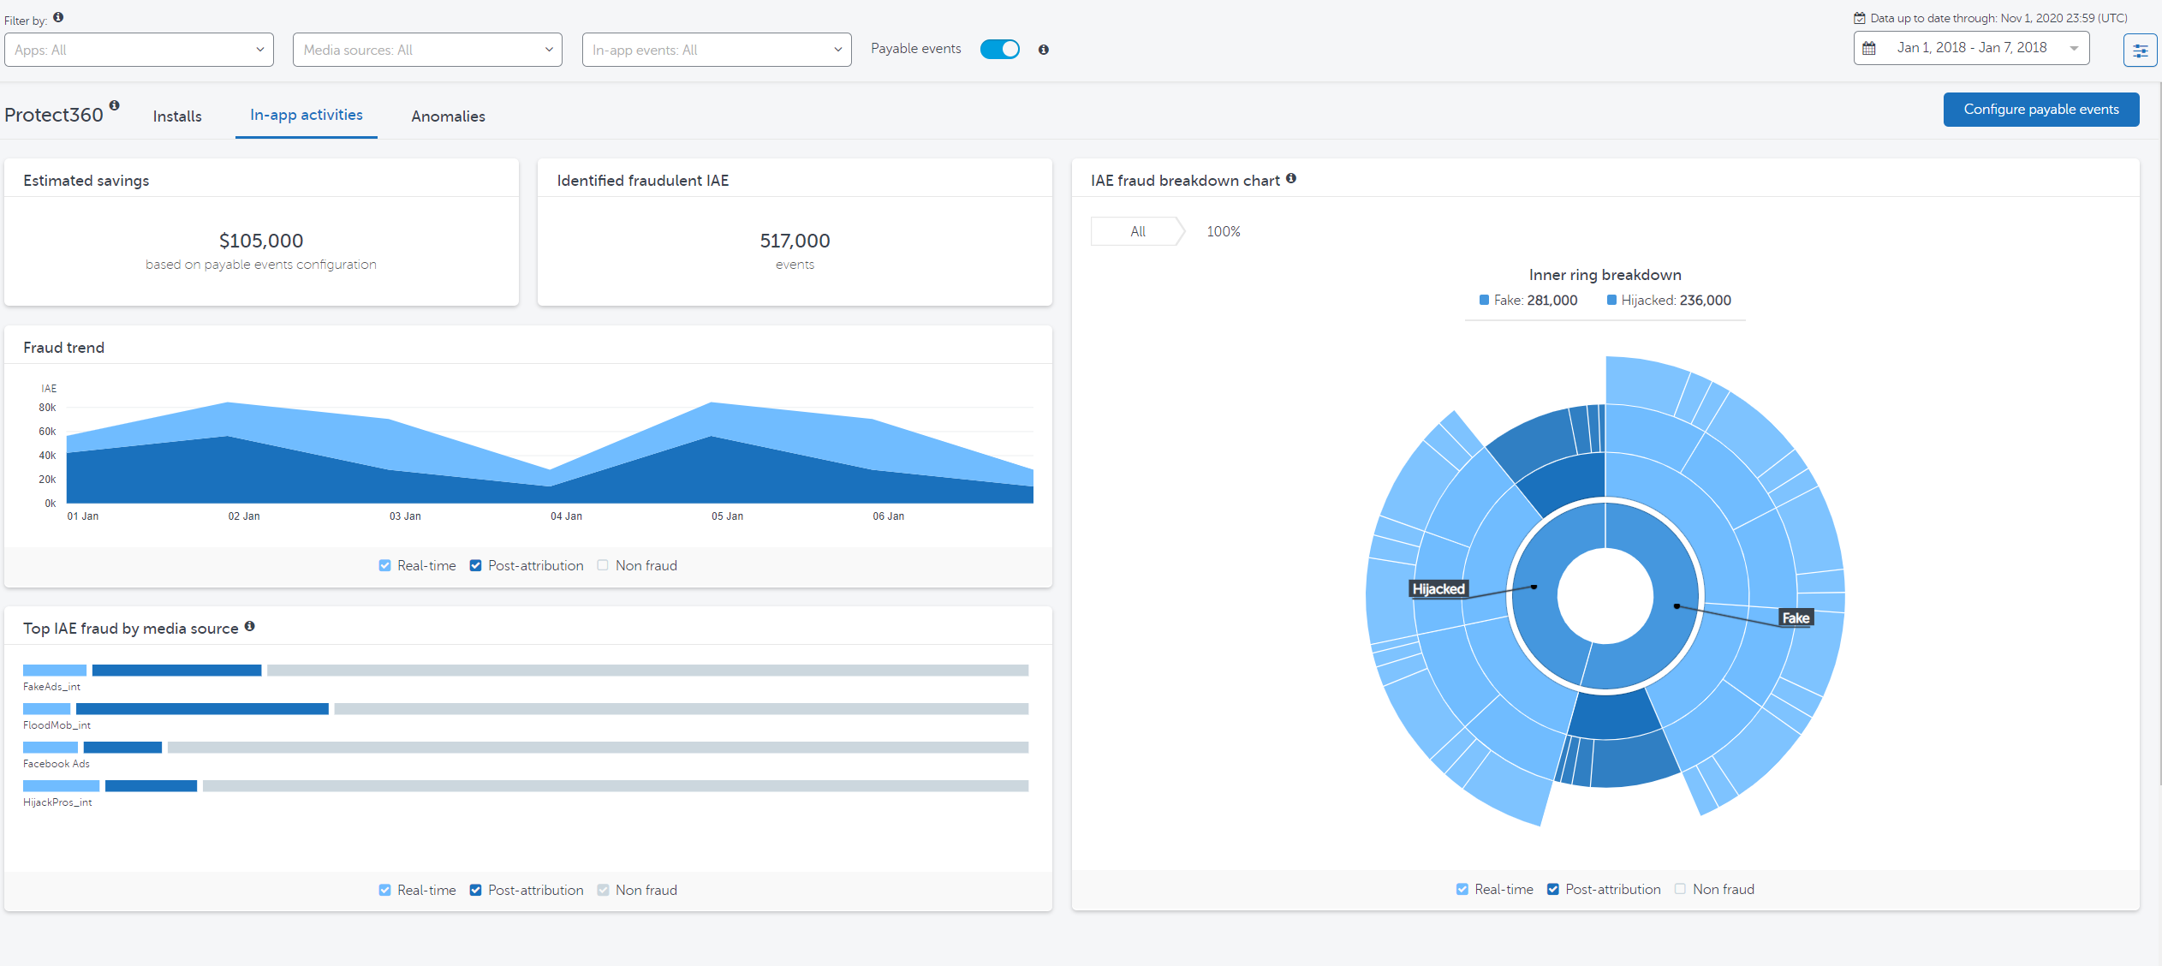Viewport: 2162px width, 966px height.
Task: Click the Fake legend color swatch
Action: coord(1484,300)
